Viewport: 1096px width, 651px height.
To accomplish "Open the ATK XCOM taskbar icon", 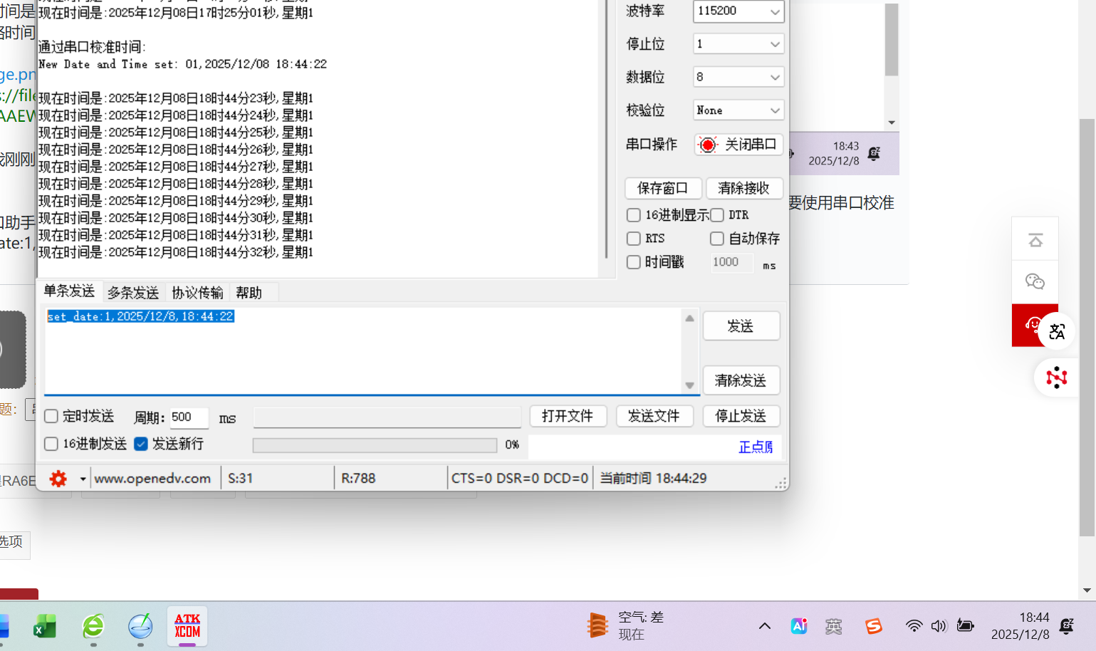I will click(187, 626).
